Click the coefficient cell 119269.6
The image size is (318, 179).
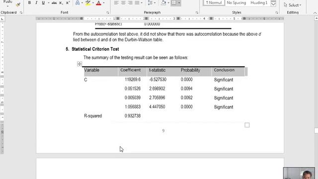coord(133,80)
